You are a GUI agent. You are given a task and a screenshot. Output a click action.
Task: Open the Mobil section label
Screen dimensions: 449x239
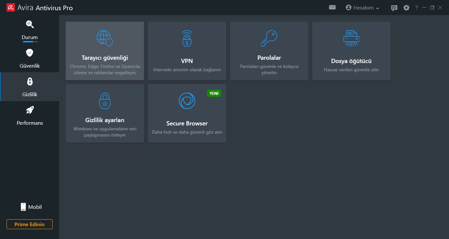(x=35, y=207)
